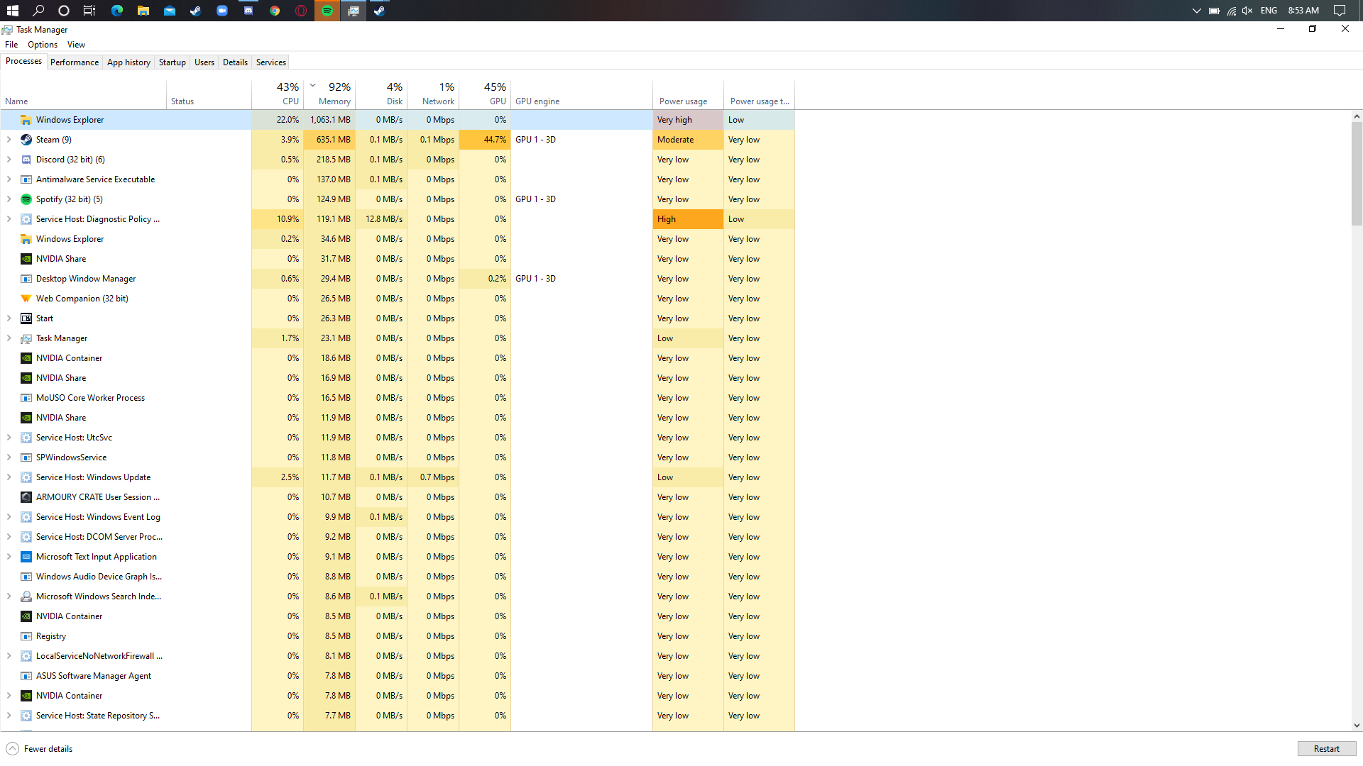Click the Start process icon

tap(26, 318)
